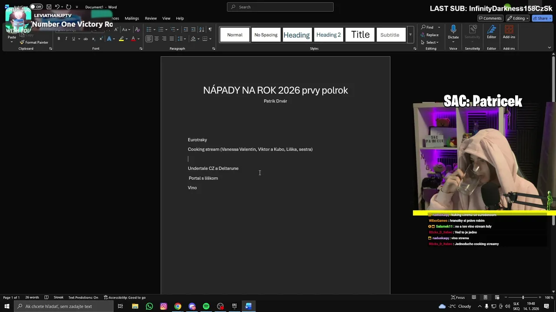Open the Font settings dialog launcher
Screen dimensions: 556x312
(x=141, y=49)
